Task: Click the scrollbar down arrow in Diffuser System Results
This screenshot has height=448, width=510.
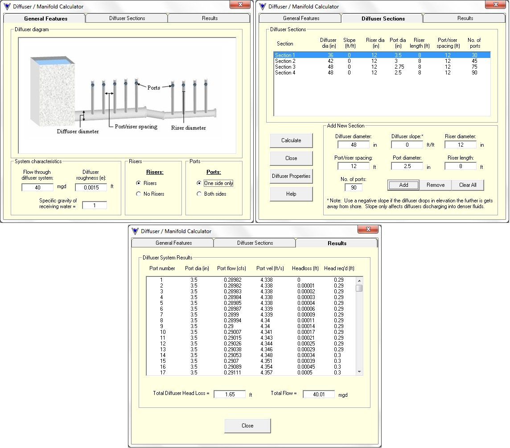Action: point(359,373)
